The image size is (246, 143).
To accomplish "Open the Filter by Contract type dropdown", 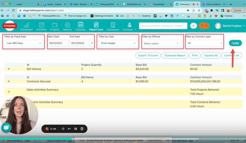I will tap(205, 43).
